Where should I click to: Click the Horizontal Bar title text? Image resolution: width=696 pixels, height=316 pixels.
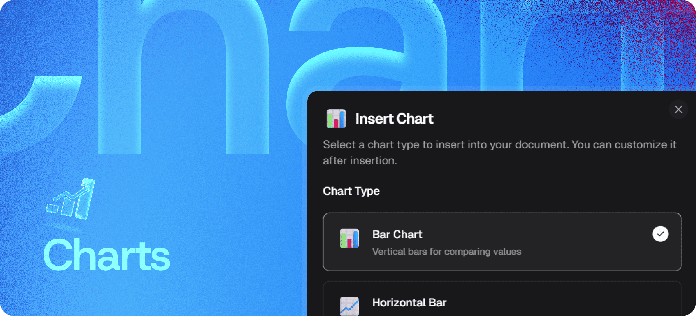point(409,303)
